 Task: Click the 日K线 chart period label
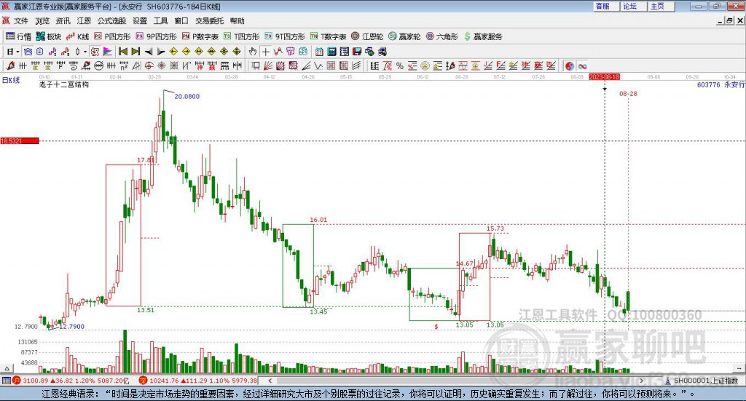tap(11, 80)
